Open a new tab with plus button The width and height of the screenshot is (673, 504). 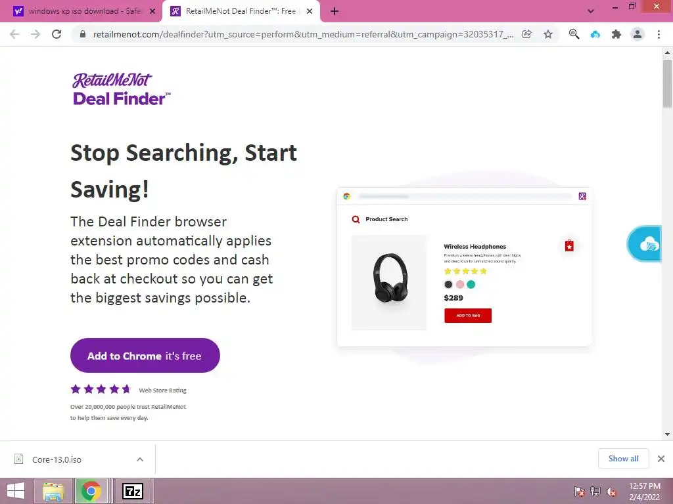tap(335, 12)
